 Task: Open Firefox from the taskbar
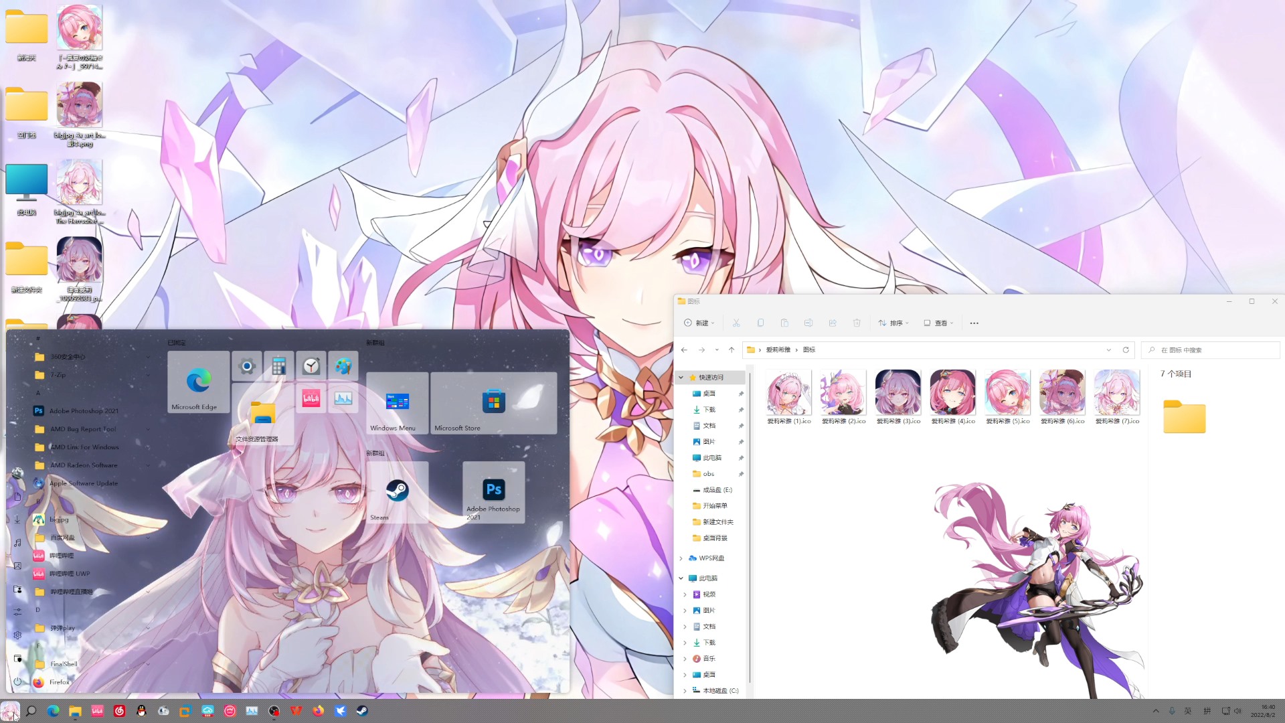[318, 711]
